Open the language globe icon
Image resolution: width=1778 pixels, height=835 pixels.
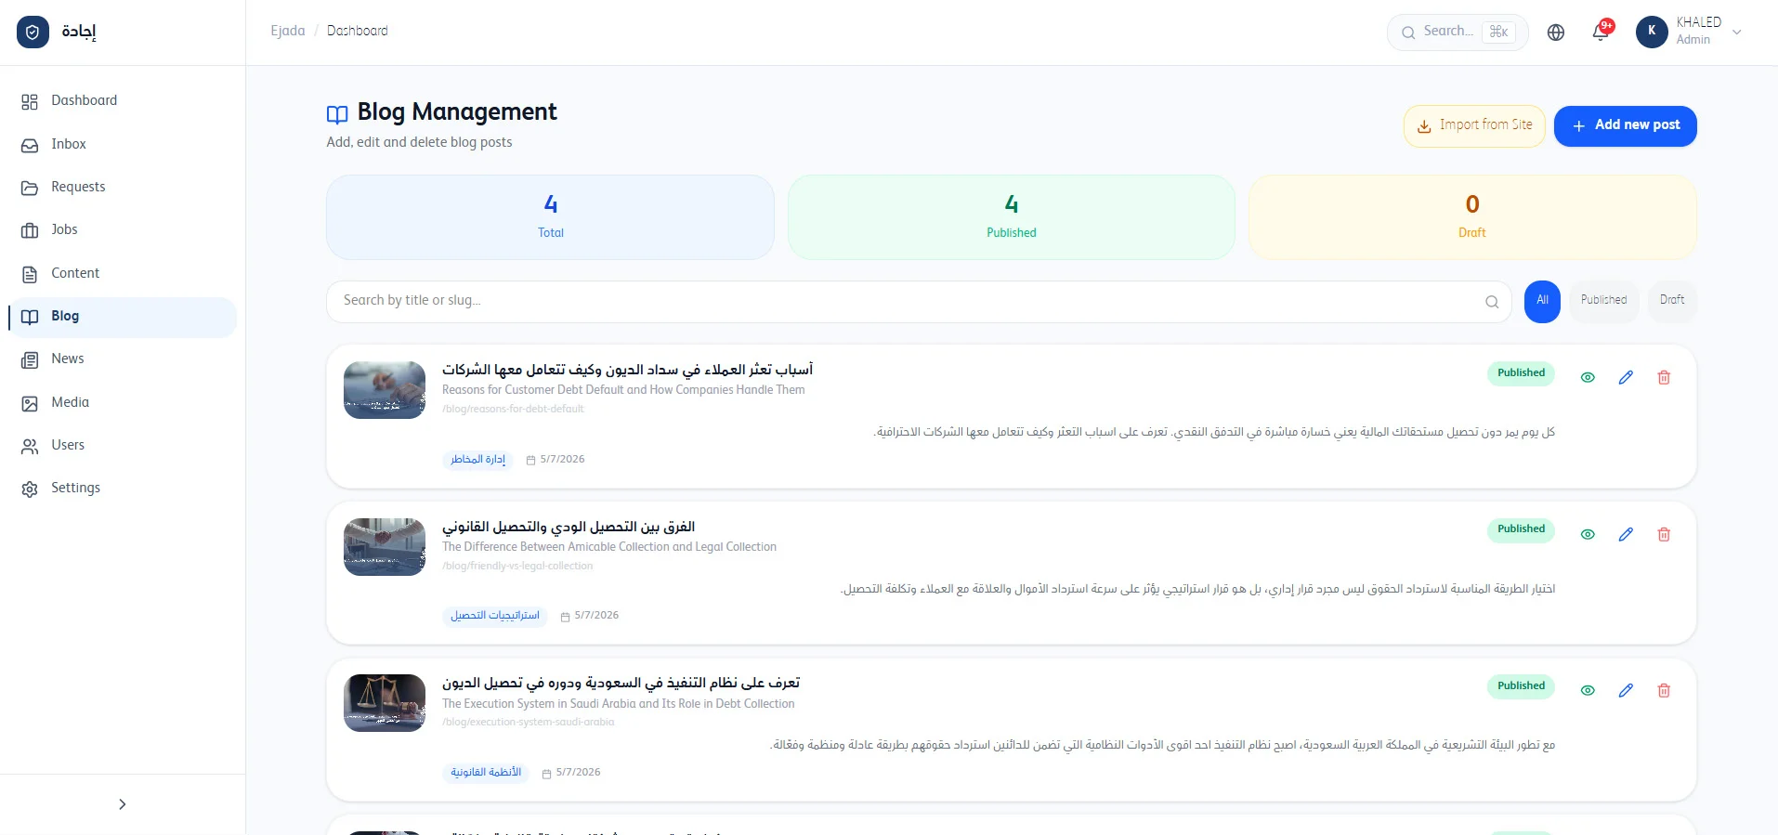1556,33
